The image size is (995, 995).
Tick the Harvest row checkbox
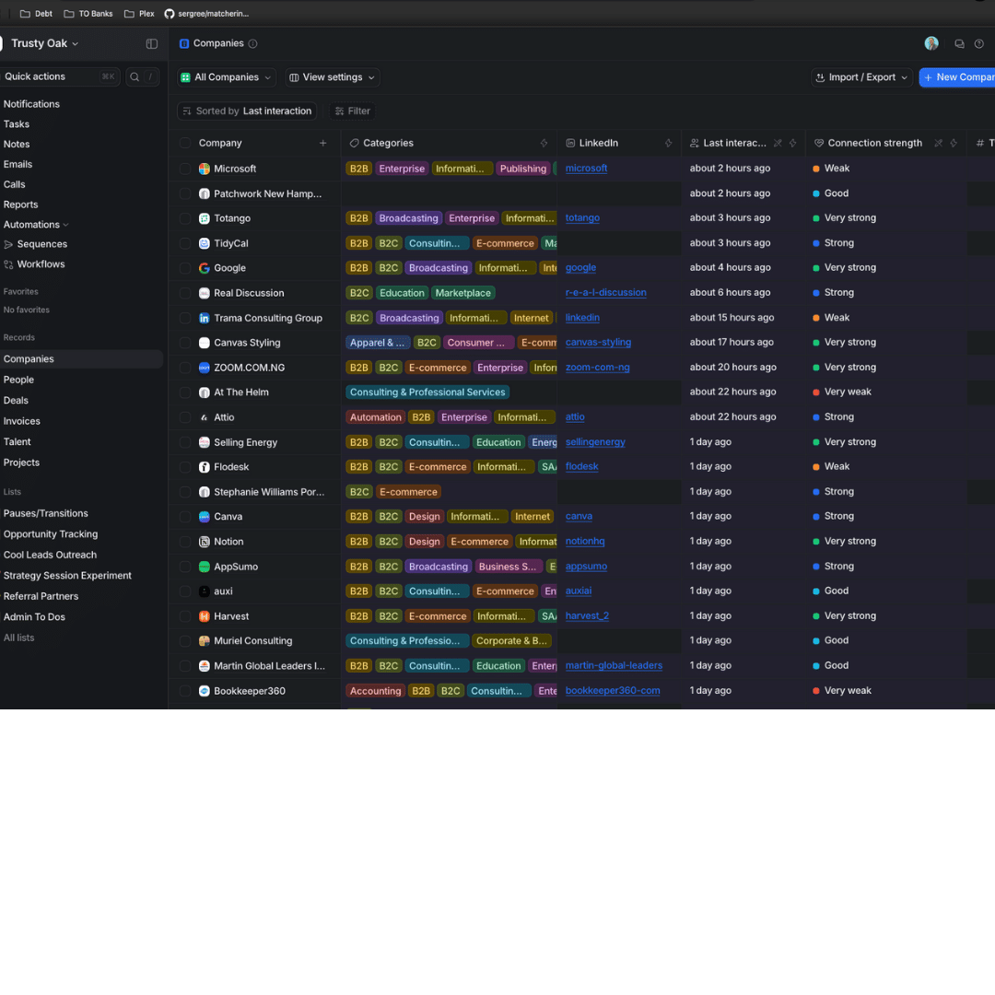tap(185, 616)
